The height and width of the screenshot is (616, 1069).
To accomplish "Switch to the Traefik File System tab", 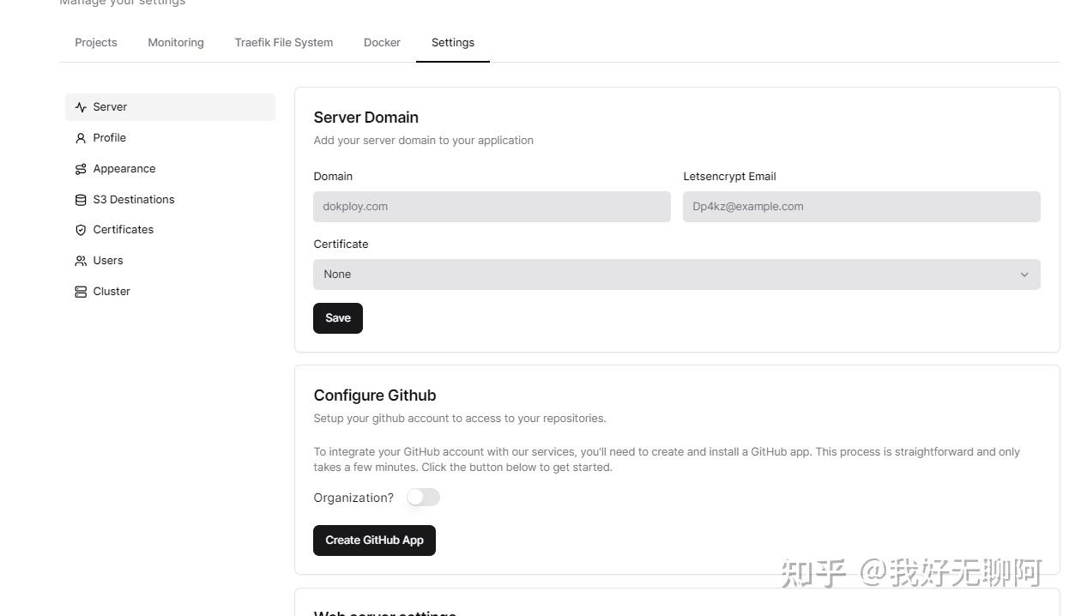I will click(283, 42).
